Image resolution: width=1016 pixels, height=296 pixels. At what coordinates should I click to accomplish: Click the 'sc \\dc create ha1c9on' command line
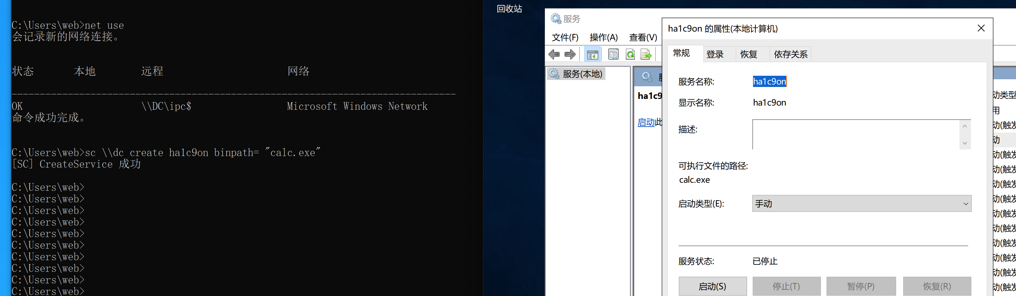coord(166,152)
